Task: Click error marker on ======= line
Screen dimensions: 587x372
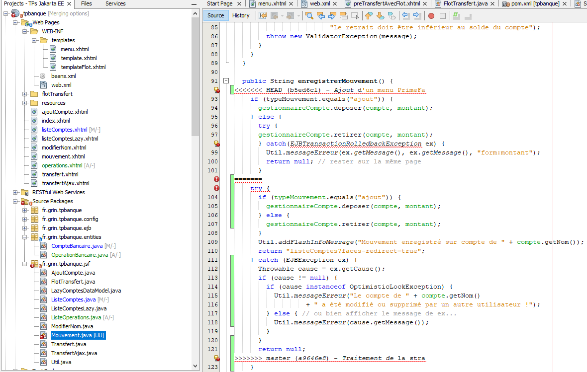Action: click(216, 179)
